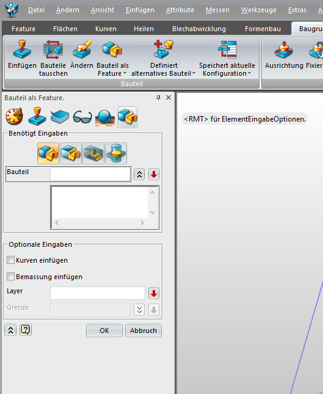Enable Kurven einfügen checkbox
The width and height of the screenshot is (323, 394).
10,260
